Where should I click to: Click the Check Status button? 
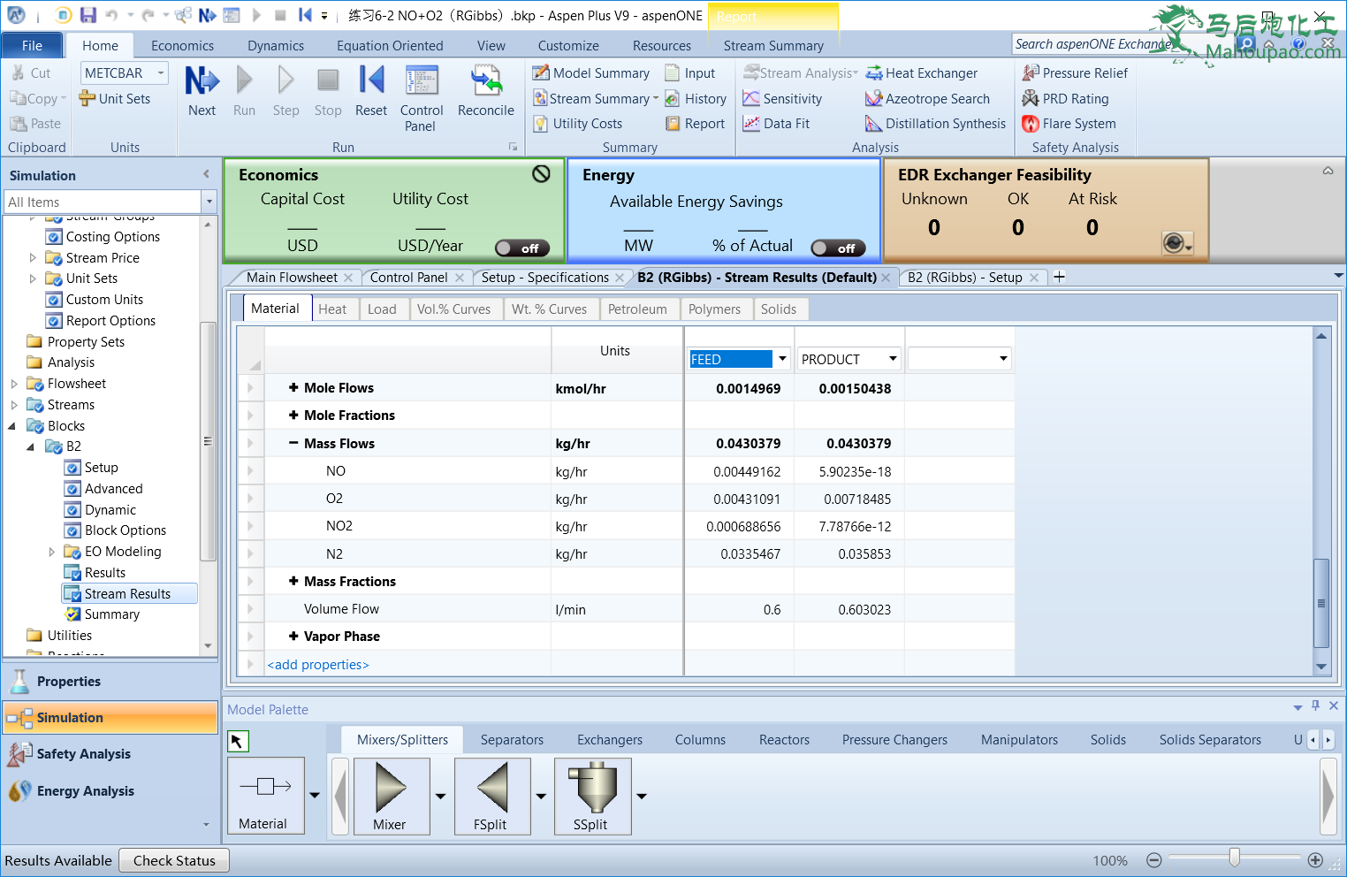[x=174, y=861]
